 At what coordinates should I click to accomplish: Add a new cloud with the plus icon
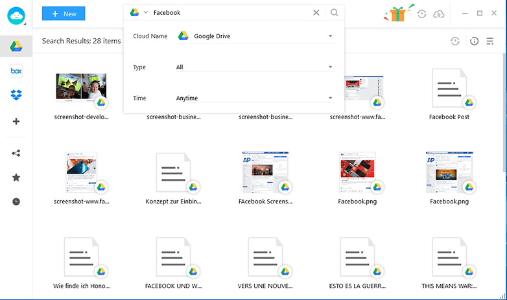pyautogui.click(x=16, y=121)
